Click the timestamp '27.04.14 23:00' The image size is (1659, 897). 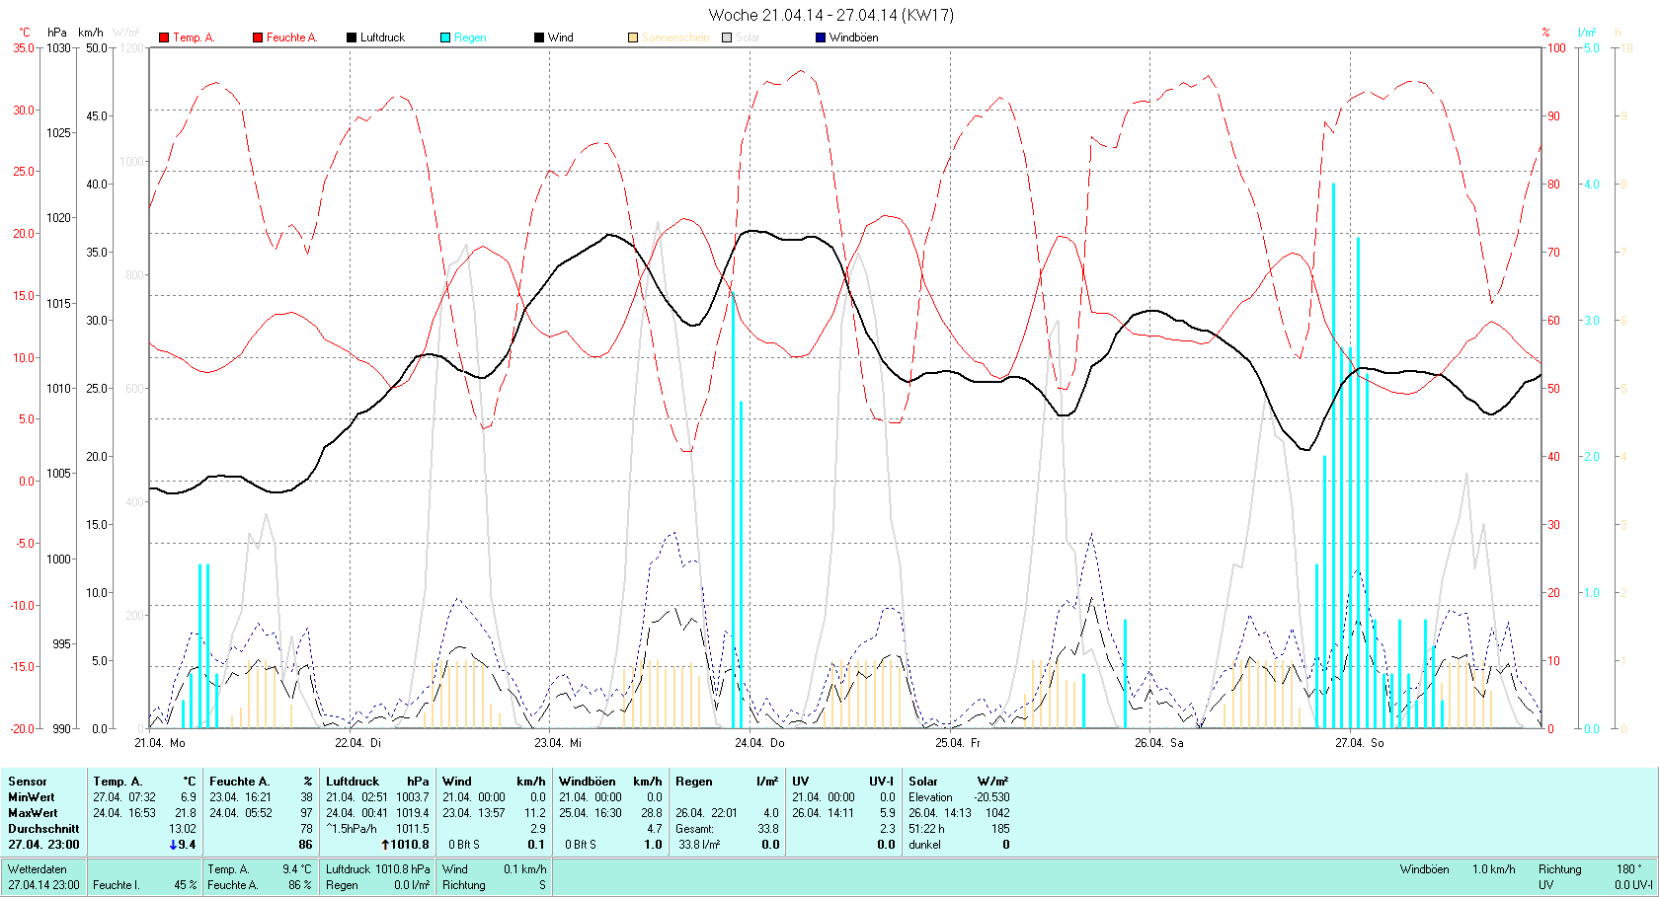[44, 885]
